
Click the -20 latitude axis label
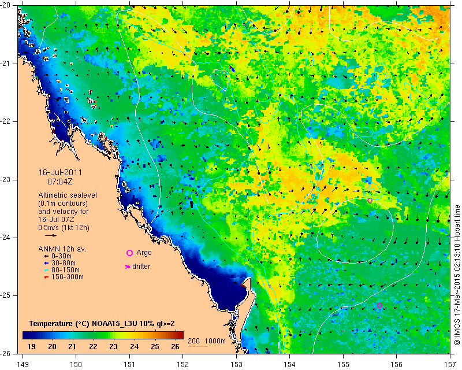[5, 5]
